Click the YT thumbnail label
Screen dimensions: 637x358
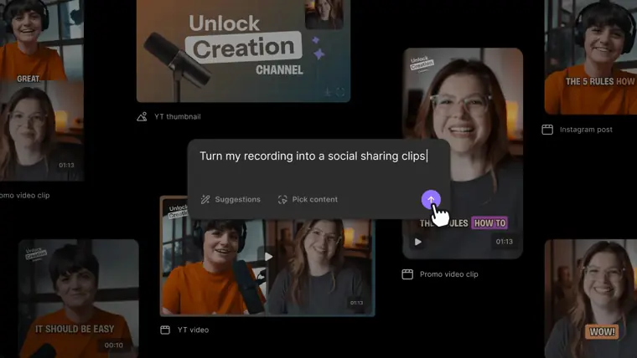(178, 117)
